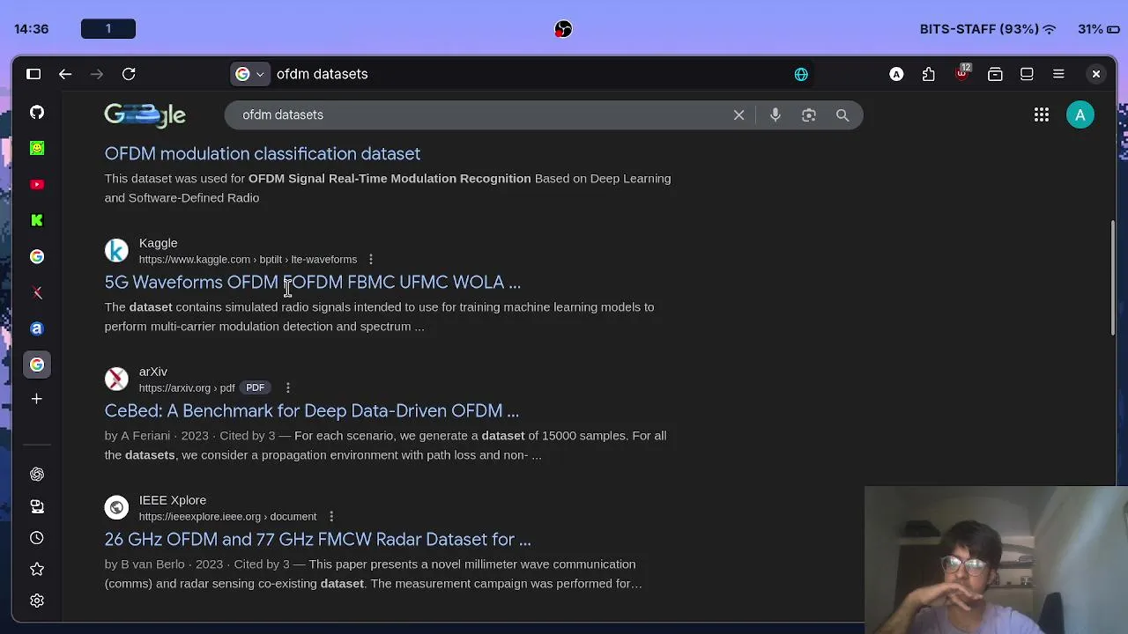Click the Google doodle logo
The height and width of the screenshot is (634, 1128).
145,114
